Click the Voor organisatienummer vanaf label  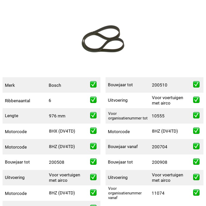125,193
